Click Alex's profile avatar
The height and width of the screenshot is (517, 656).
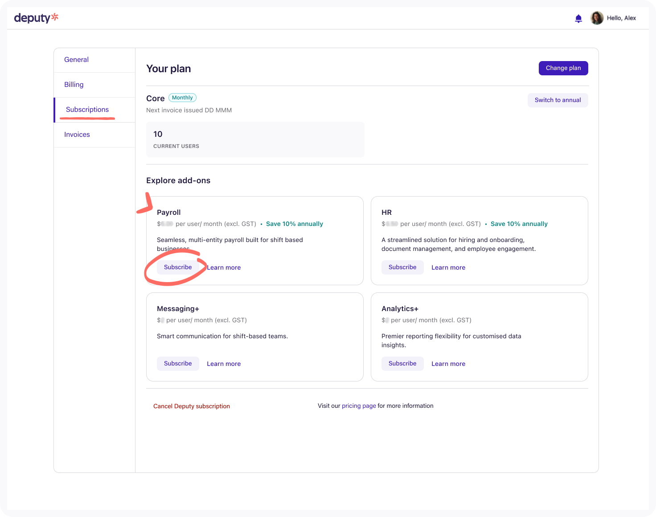point(597,18)
